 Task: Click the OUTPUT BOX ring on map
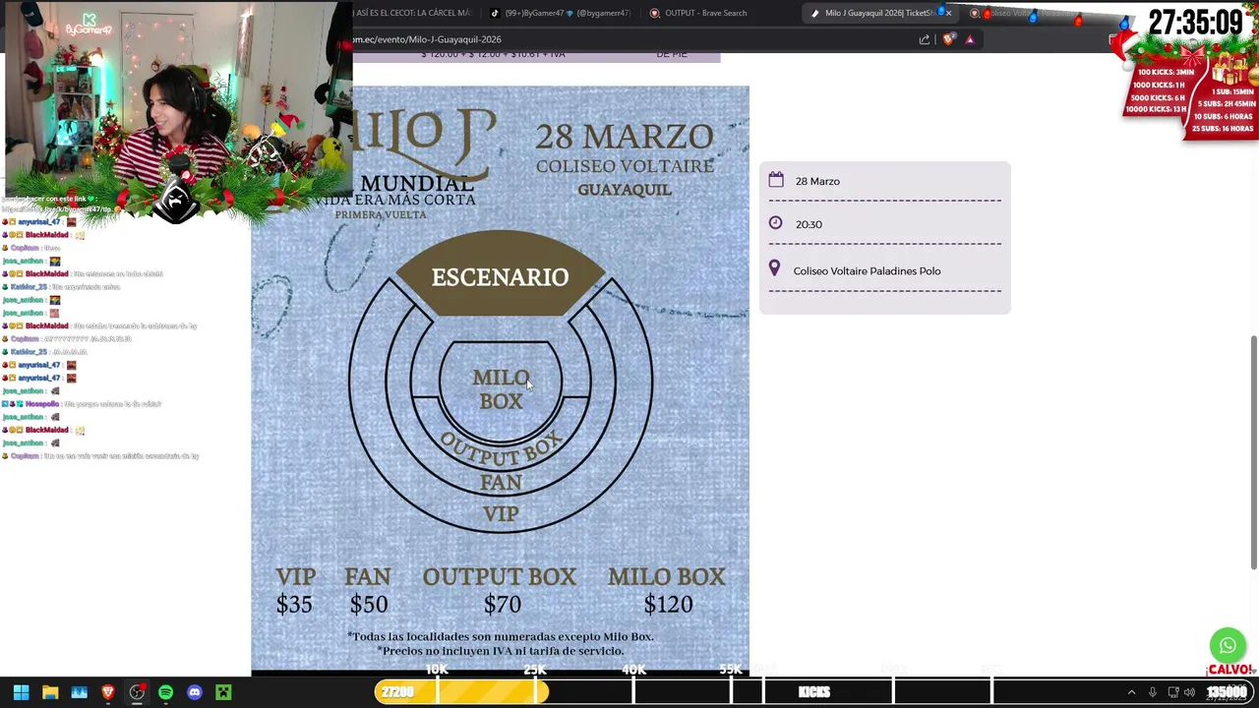click(501, 451)
